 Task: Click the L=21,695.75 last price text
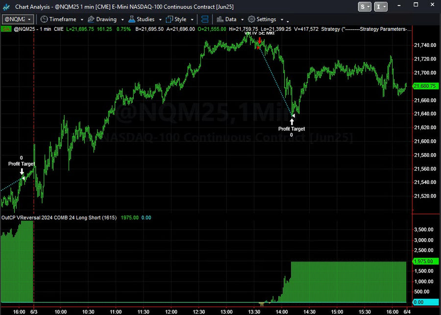(x=80, y=29)
